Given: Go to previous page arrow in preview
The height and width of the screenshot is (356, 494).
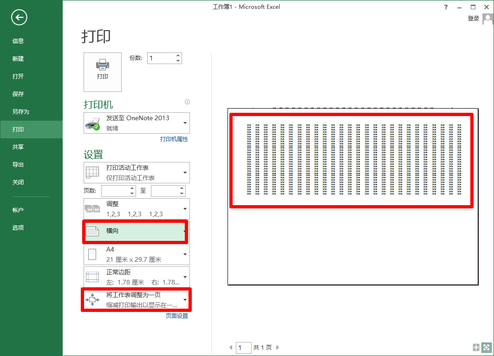Looking at the screenshot, I should click(231, 347).
